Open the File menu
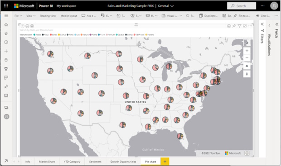Viewport: 281px width, 166px height. (18, 16)
